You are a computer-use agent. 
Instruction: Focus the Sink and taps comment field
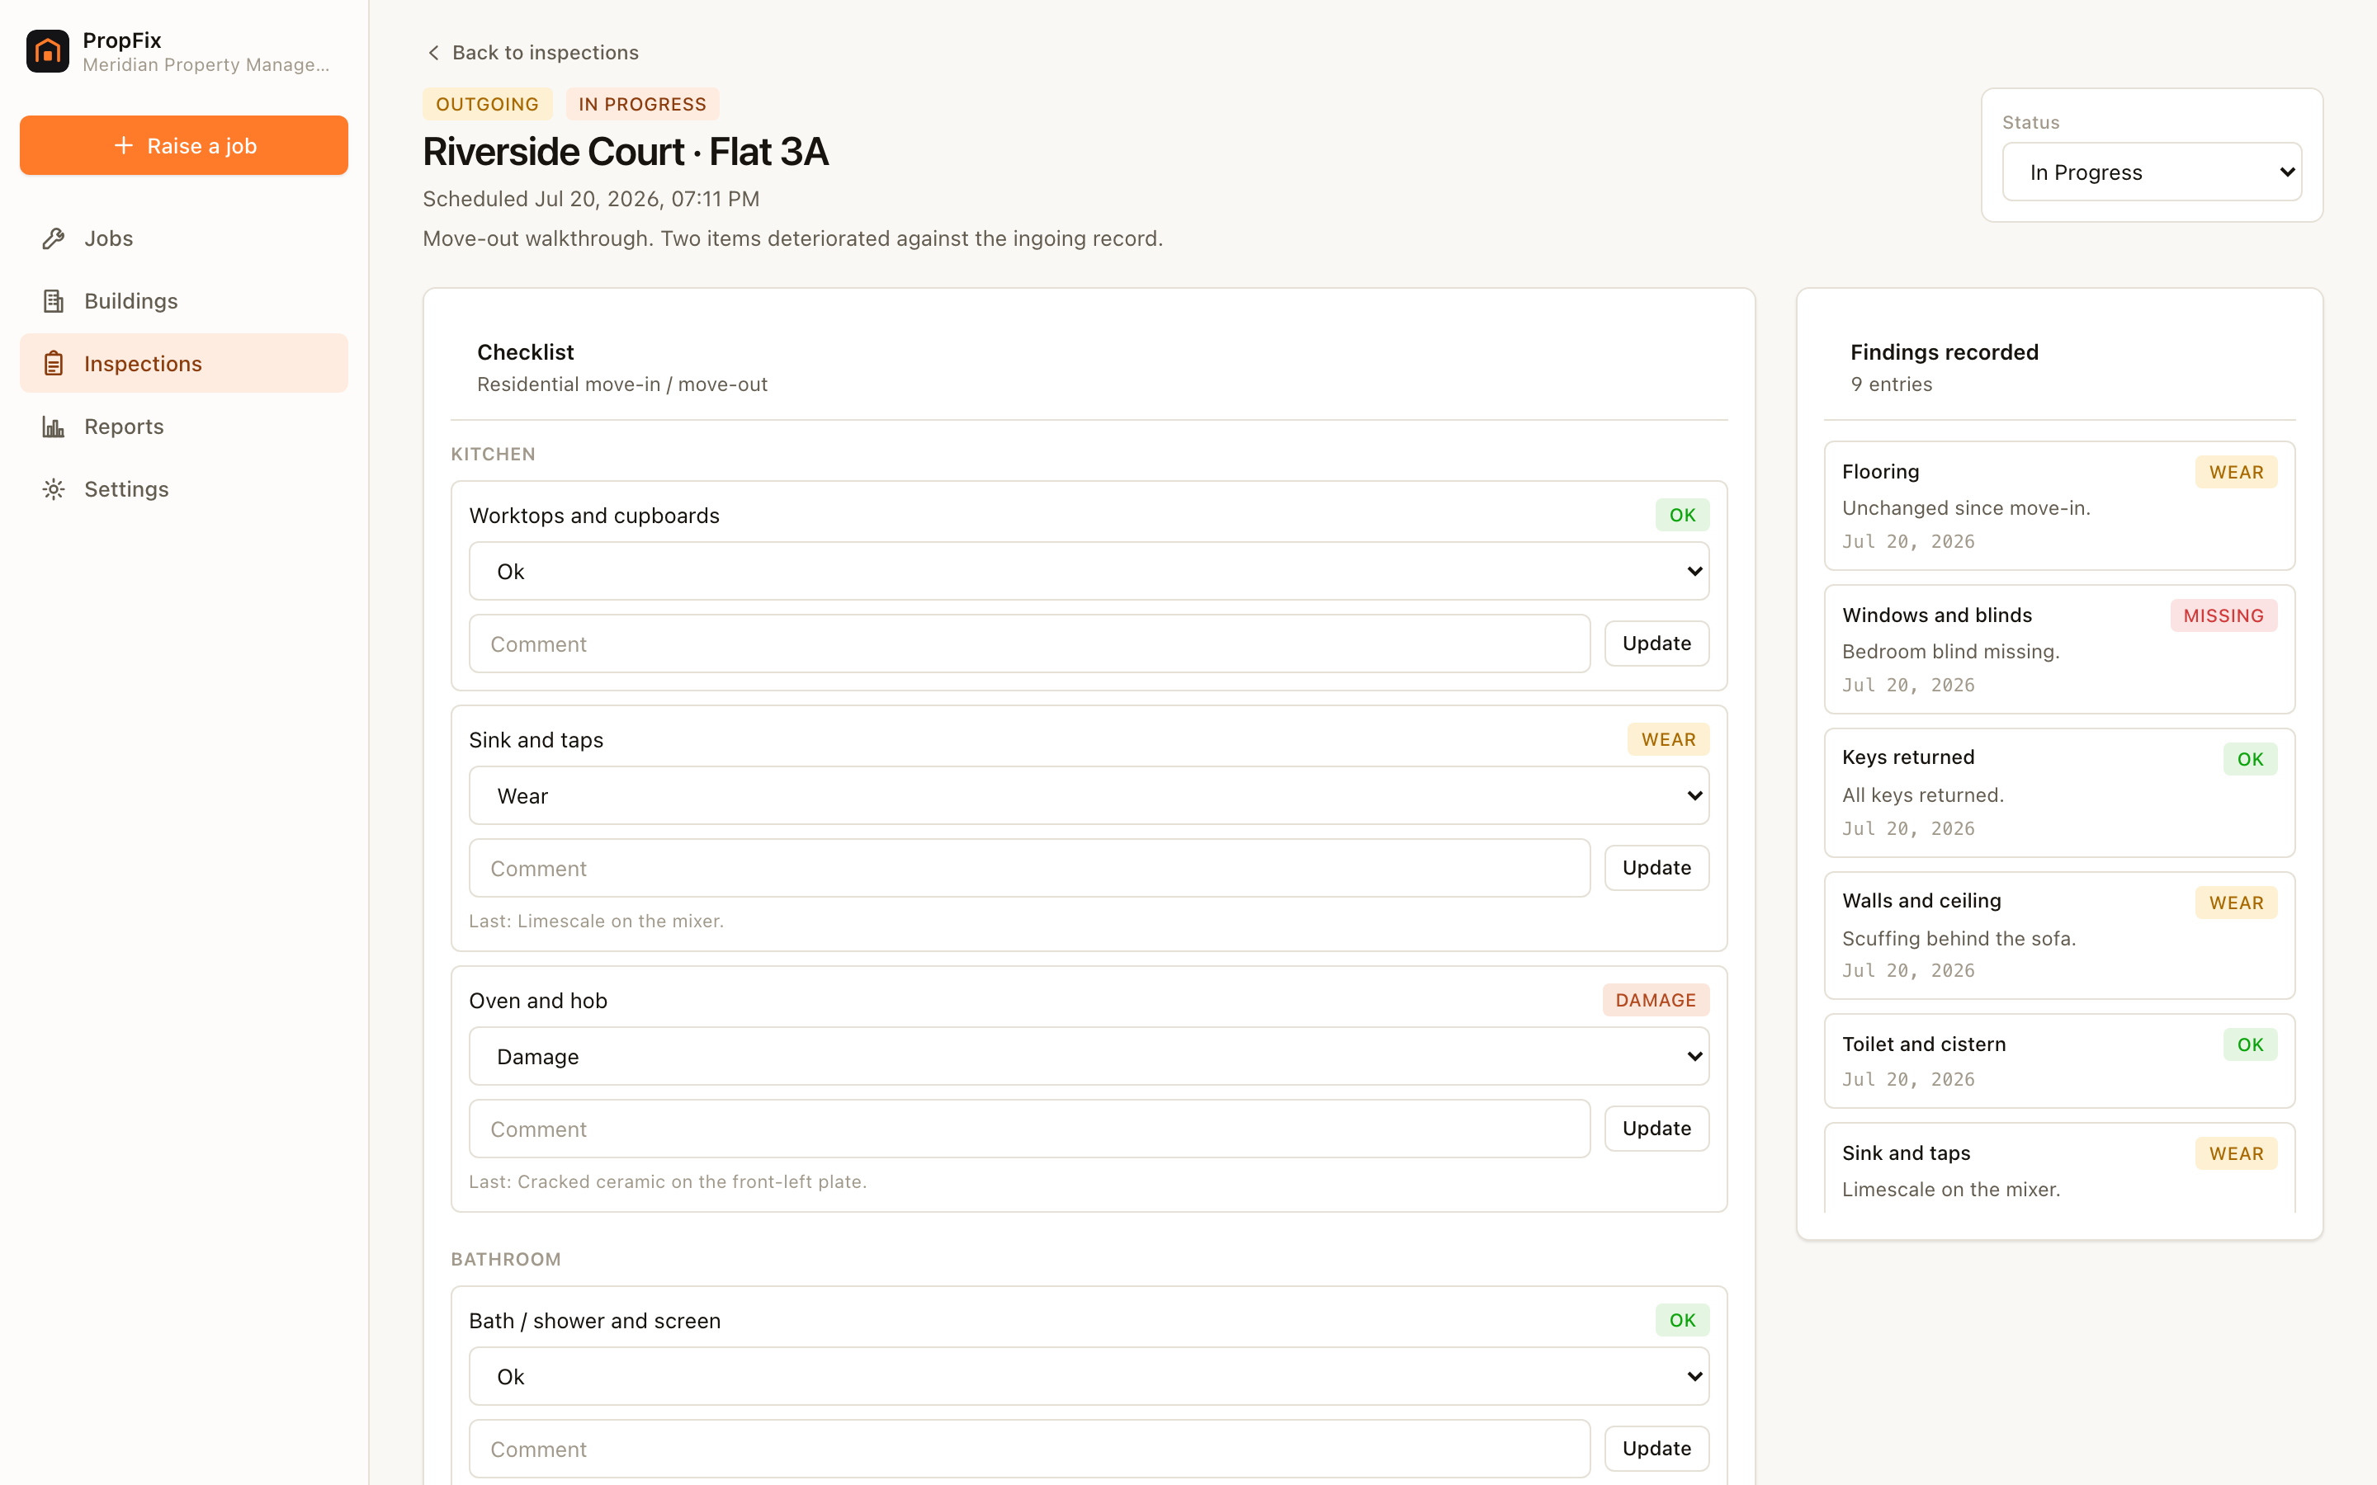click(x=1029, y=868)
